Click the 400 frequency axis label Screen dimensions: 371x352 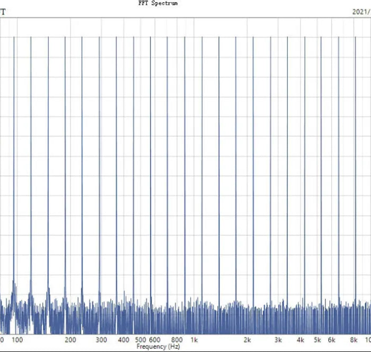(123, 340)
